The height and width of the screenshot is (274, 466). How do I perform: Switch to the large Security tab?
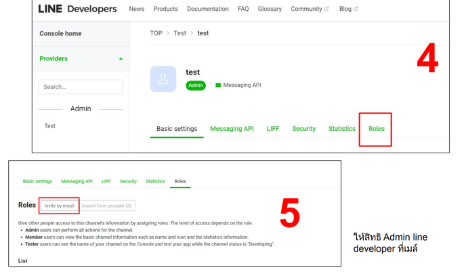pos(303,129)
